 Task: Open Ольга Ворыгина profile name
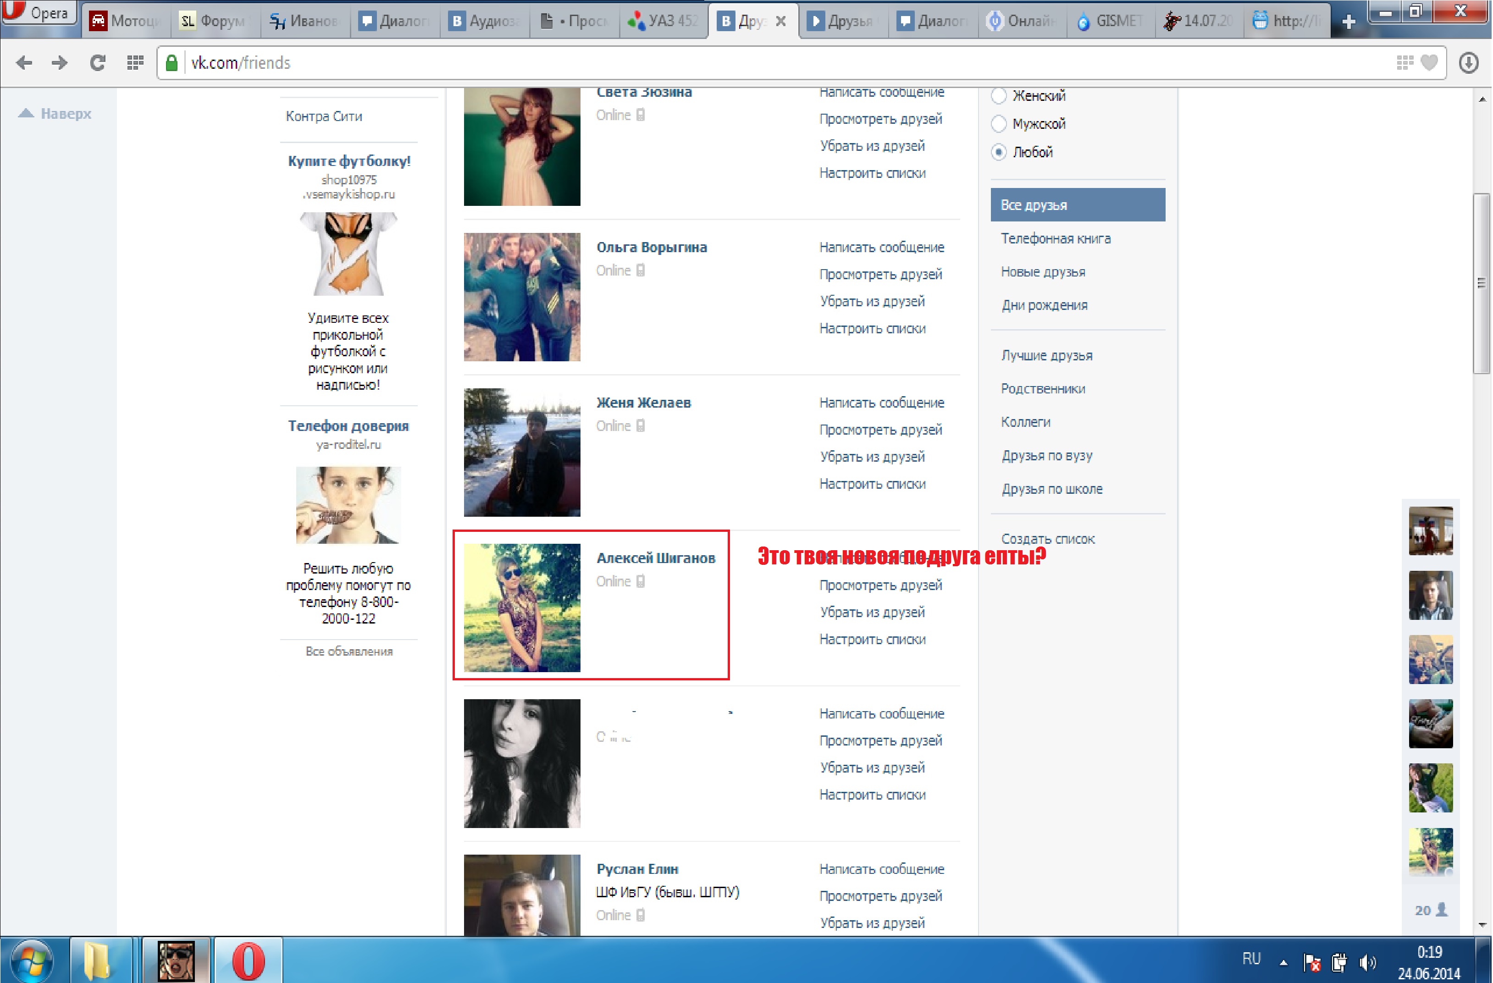(651, 247)
